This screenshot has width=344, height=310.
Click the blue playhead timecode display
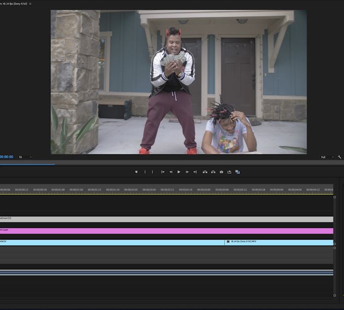tap(6, 157)
